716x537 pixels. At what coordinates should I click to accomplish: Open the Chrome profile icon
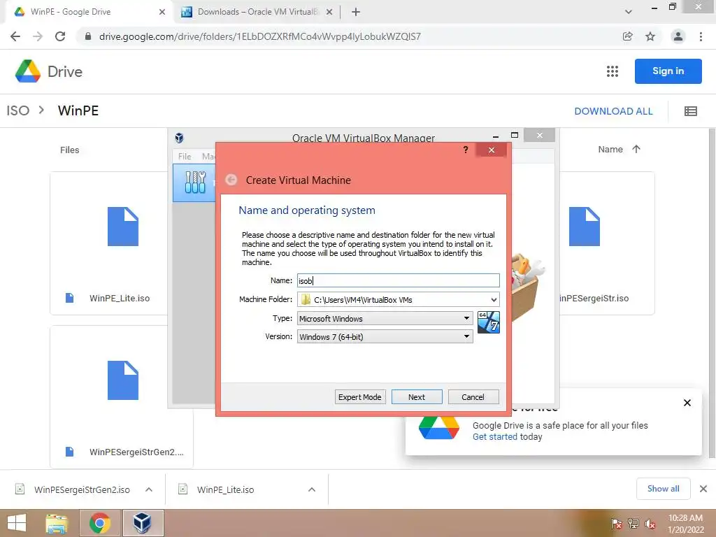pyautogui.click(x=678, y=36)
